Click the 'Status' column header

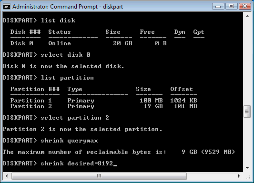pyautogui.click(x=60, y=32)
